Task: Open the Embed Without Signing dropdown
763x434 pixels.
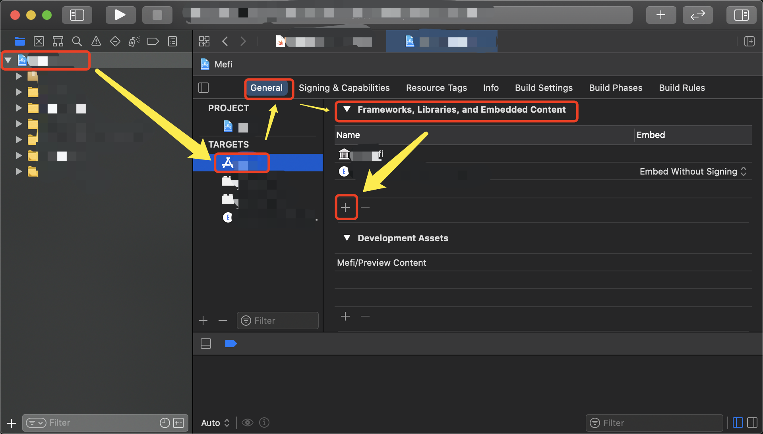Action: tap(693, 171)
